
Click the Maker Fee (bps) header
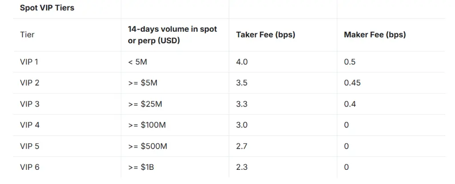(375, 34)
